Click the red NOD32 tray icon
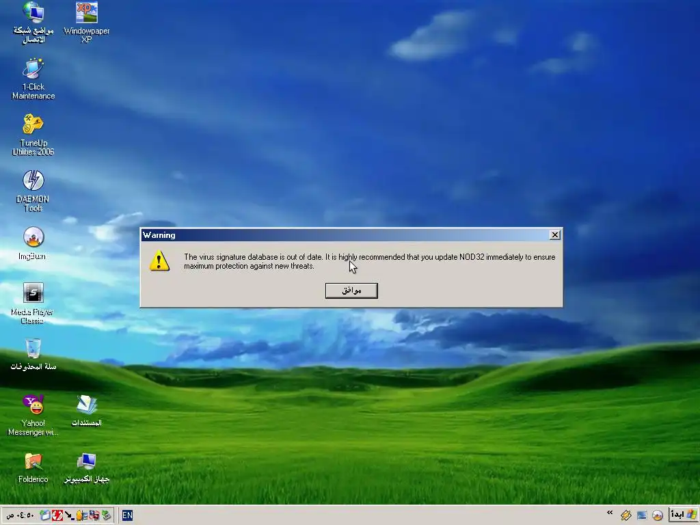Viewport: 700px width, 525px height. [x=57, y=515]
